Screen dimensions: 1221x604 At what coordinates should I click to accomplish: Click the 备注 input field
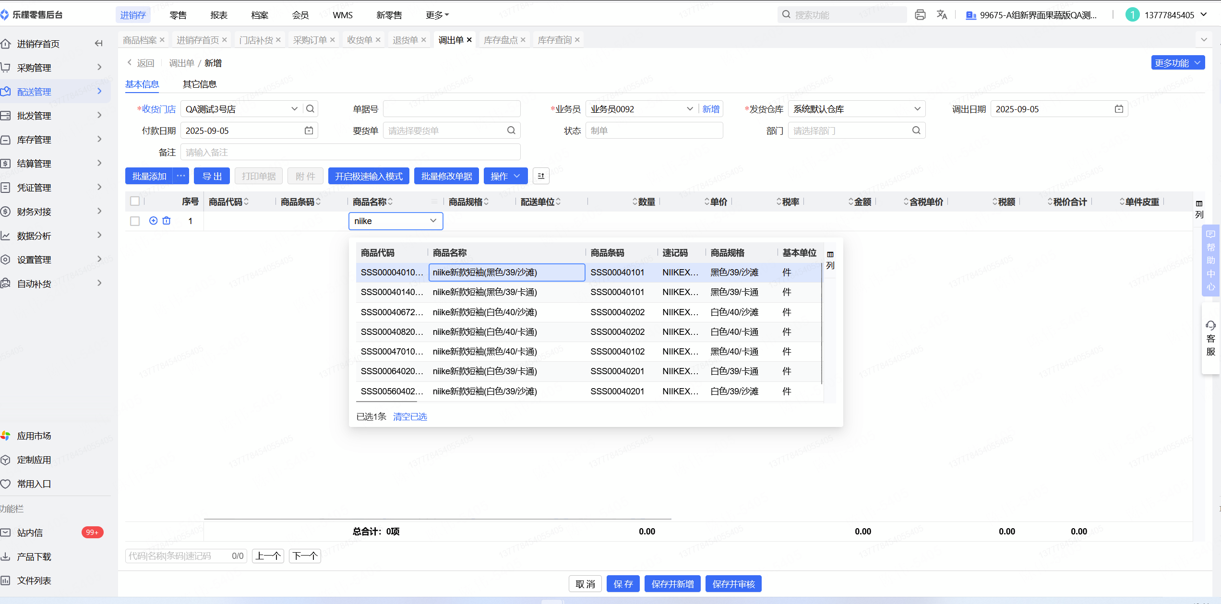(x=350, y=152)
